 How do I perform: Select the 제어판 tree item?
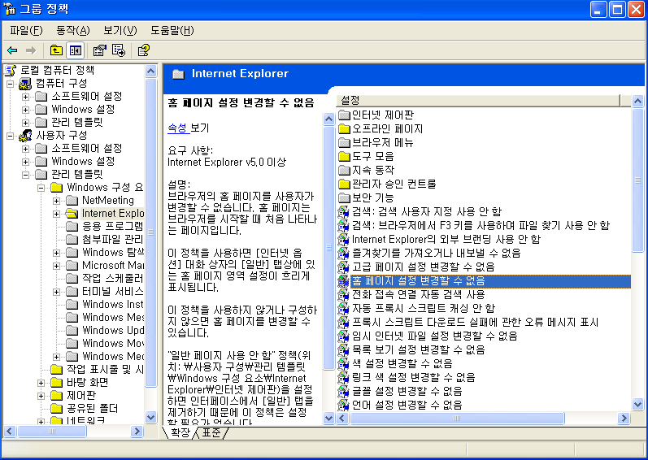(x=81, y=396)
